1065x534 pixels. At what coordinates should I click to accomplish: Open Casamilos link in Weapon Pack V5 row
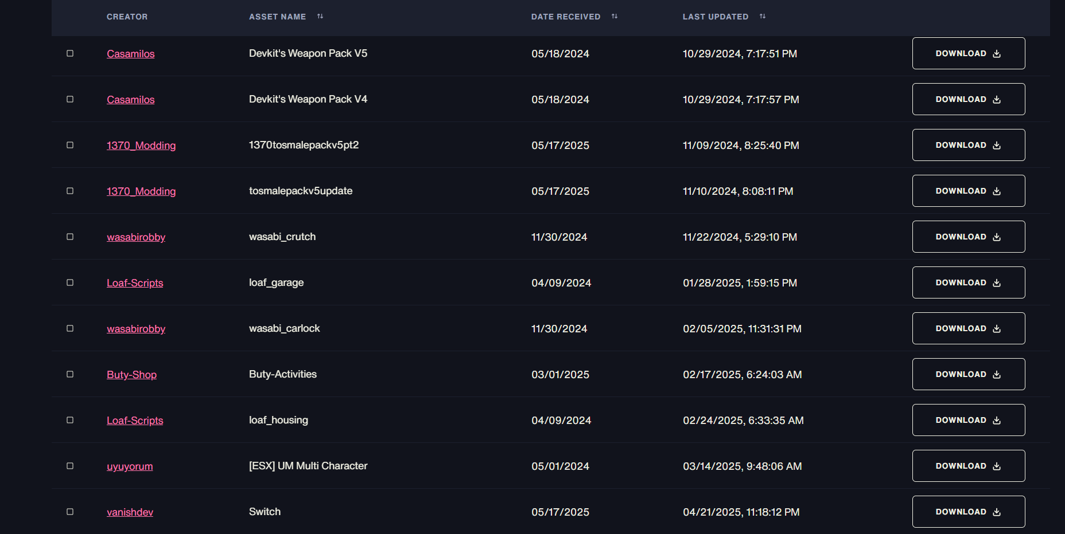click(x=131, y=54)
